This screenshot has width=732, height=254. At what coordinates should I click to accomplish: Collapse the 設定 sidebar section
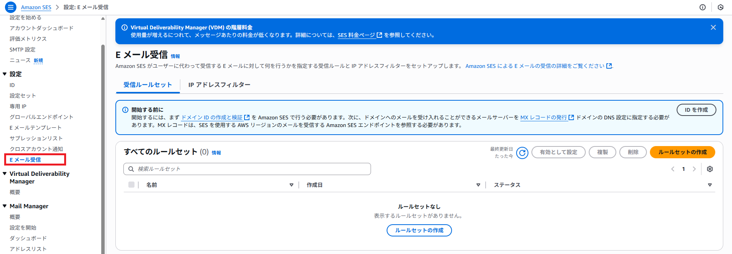click(5, 74)
